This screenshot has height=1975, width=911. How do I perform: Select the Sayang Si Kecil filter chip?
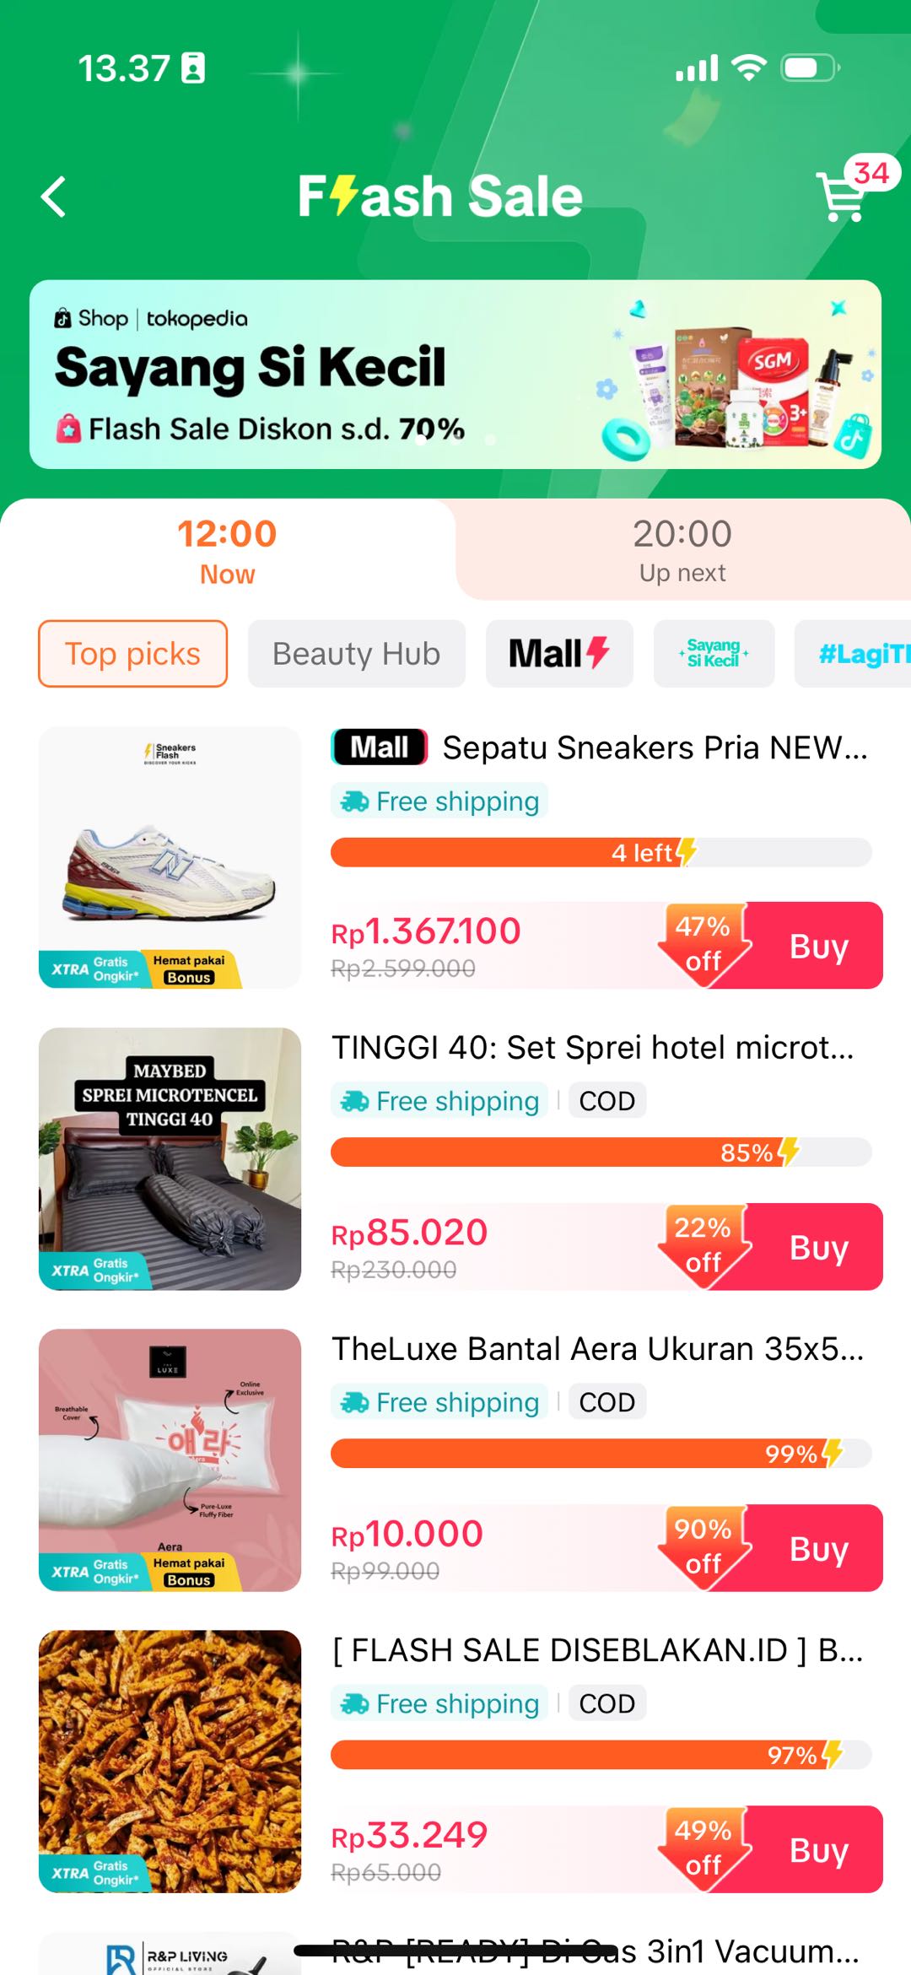(x=714, y=654)
